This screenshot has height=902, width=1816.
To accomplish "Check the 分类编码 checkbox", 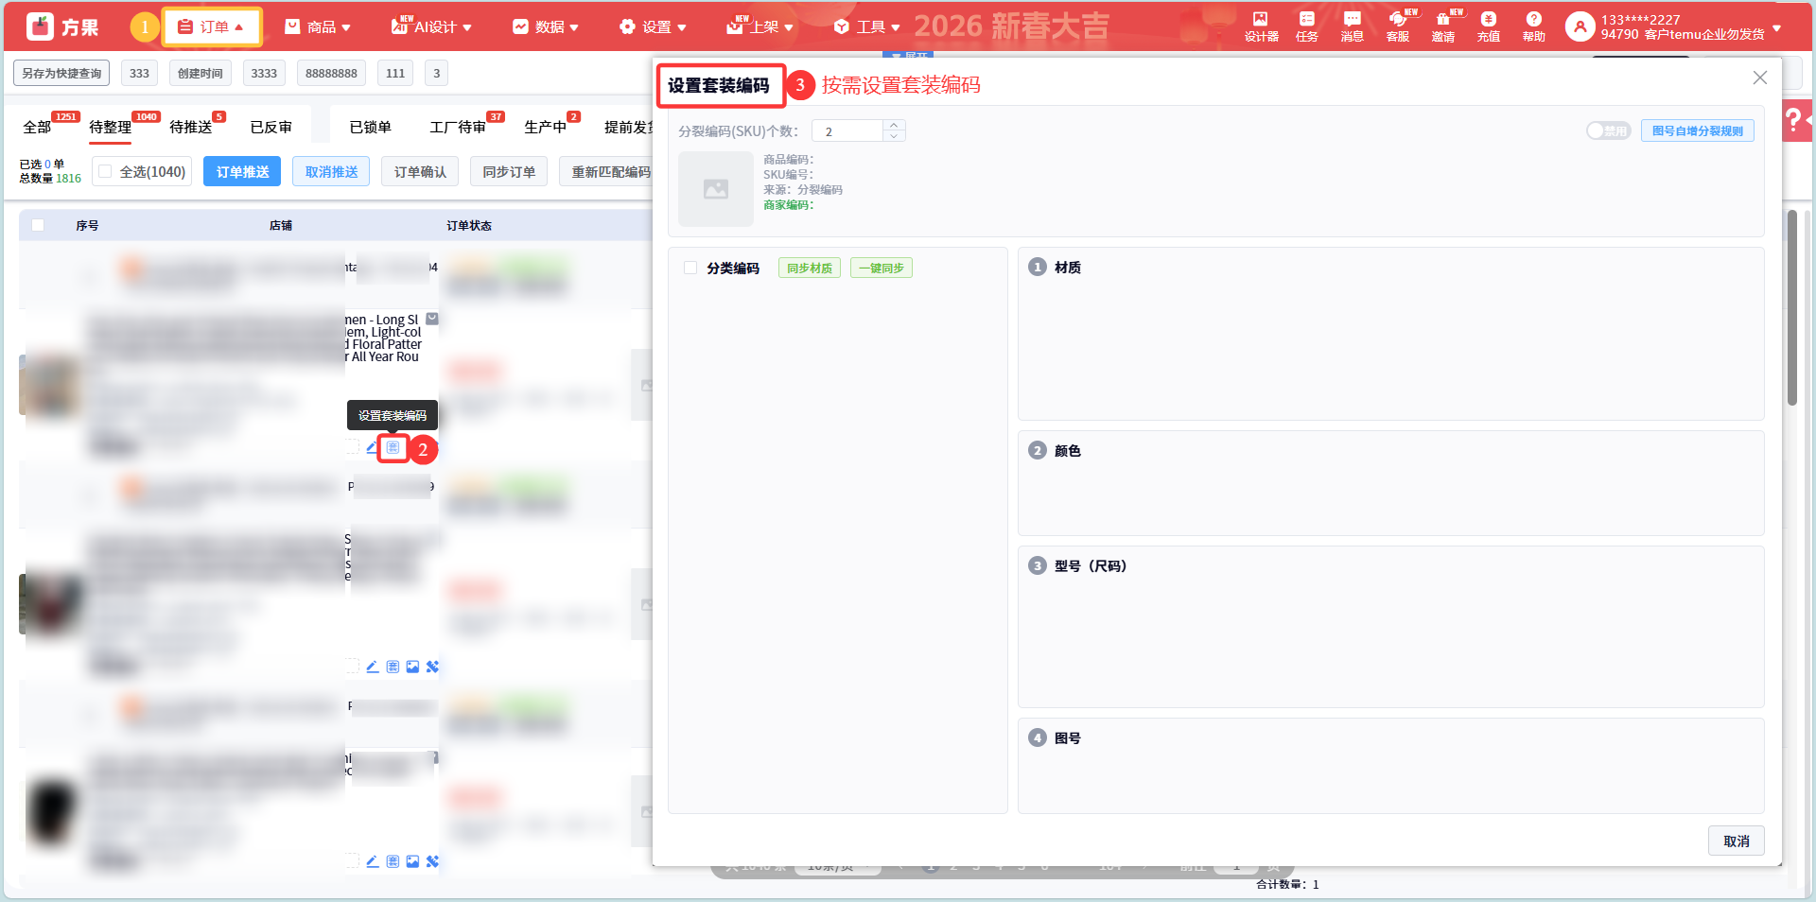I will (x=690, y=268).
